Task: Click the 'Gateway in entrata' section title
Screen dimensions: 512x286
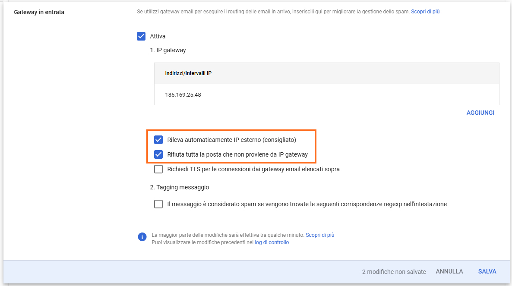Action: [39, 12]
